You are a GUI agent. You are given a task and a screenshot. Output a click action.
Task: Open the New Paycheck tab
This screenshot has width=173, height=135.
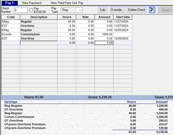click(x=32, y=3)
